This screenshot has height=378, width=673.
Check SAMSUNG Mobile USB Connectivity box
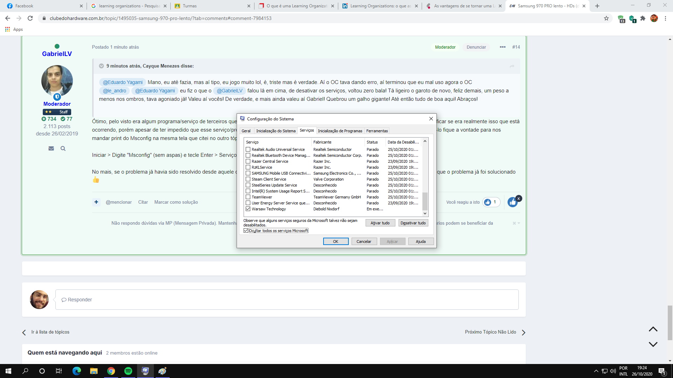(x=248, y=173)
